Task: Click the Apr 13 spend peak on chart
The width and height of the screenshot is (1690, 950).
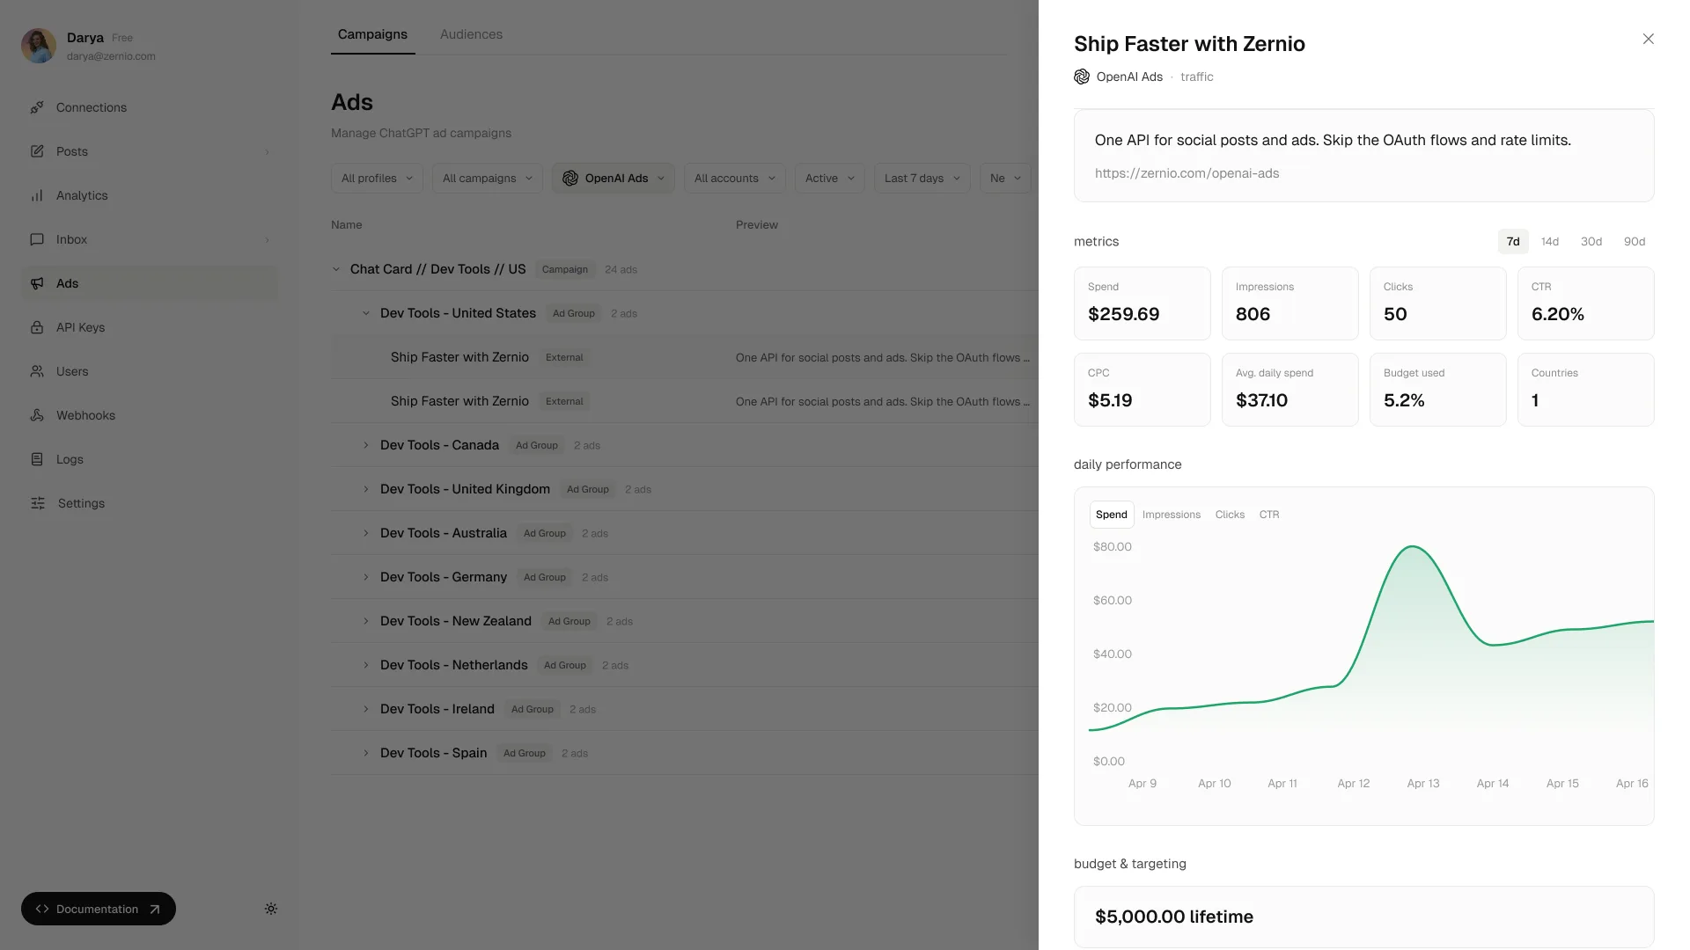Action: pyautogui.click(x=1413, y=547)
